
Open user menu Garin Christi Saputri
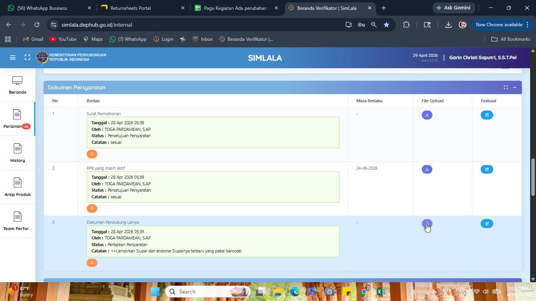pos(483,58)
